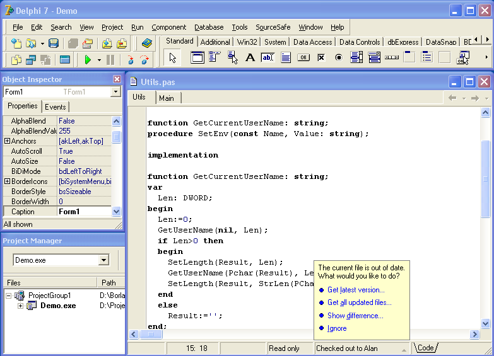Select the RadioButton component in the palette
494x356 pixels.
pyautogui.click(x=338, y=58)
